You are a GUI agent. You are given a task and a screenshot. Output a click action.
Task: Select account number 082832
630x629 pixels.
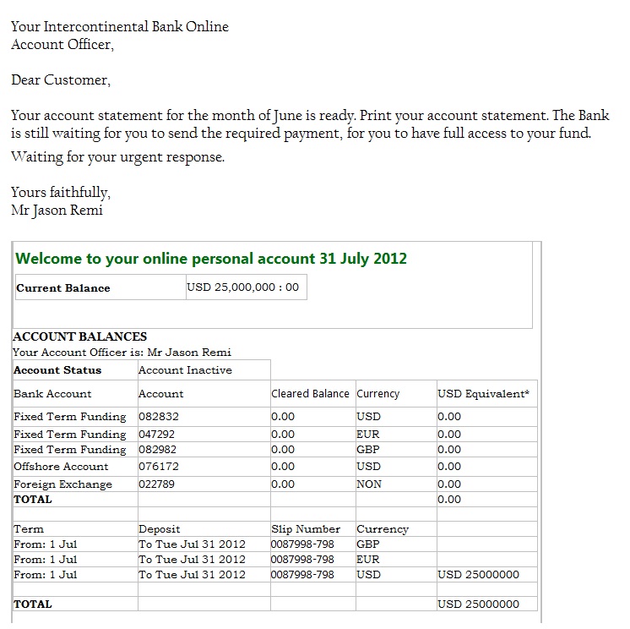point(159,416)
